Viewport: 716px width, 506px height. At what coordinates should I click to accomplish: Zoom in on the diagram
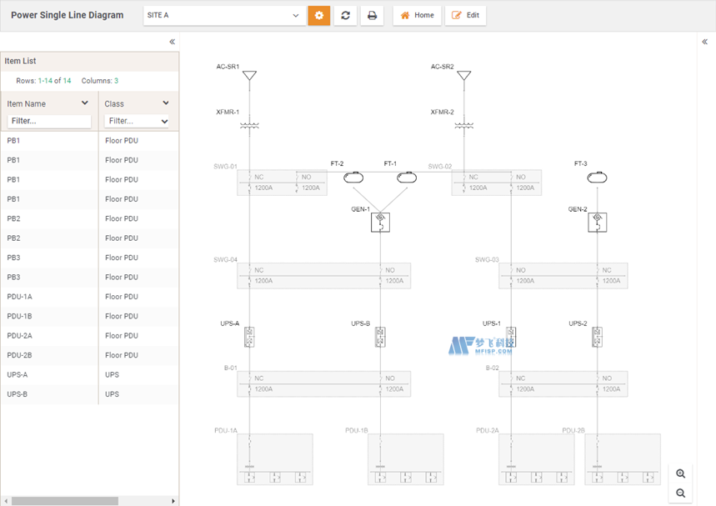pyautogui.click(x=680, y=473)
